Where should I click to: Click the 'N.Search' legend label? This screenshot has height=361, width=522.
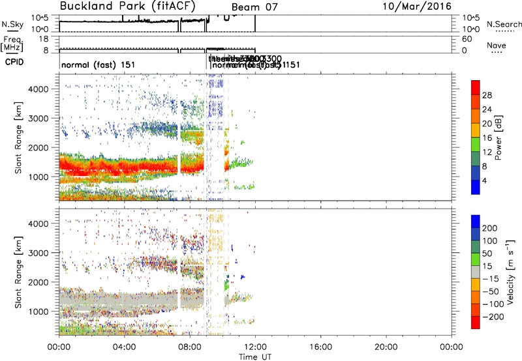tap(504, 24)
